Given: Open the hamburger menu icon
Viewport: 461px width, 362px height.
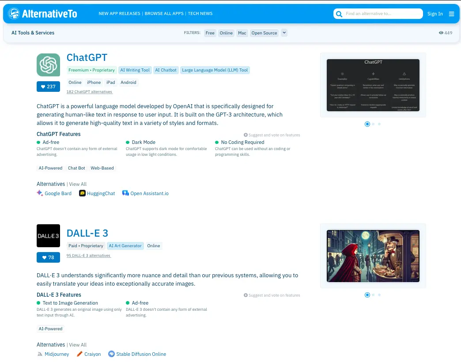Looking at the screenshot, I should [451, 14].
